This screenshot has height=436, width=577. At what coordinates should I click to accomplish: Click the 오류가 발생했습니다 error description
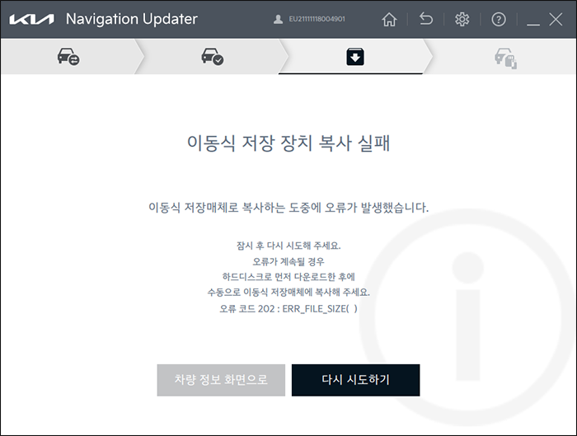288,208
